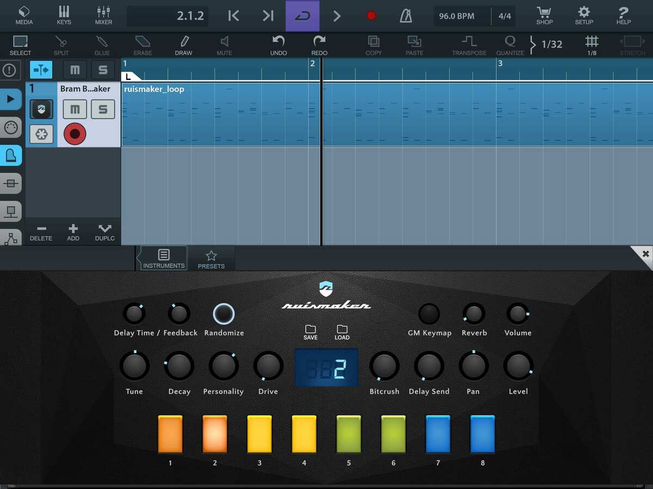Arm track 1 for recording
This screenshot has width=653, height=489.
tap(75, 134)
